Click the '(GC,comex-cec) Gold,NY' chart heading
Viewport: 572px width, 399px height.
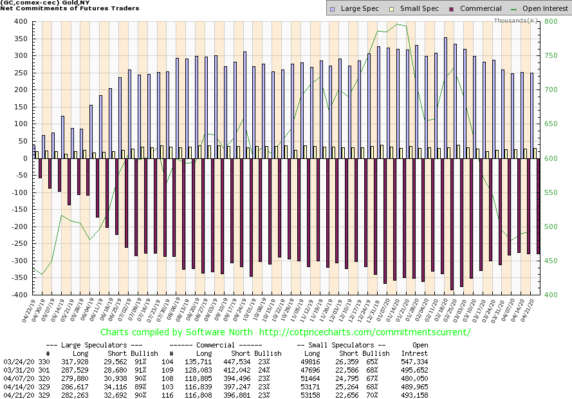point(46,3)
